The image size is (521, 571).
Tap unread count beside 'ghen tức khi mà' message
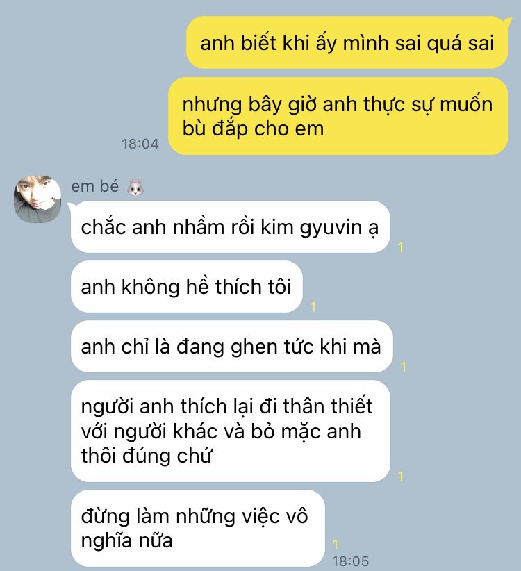pyautogui.click(x=404, y=367)
